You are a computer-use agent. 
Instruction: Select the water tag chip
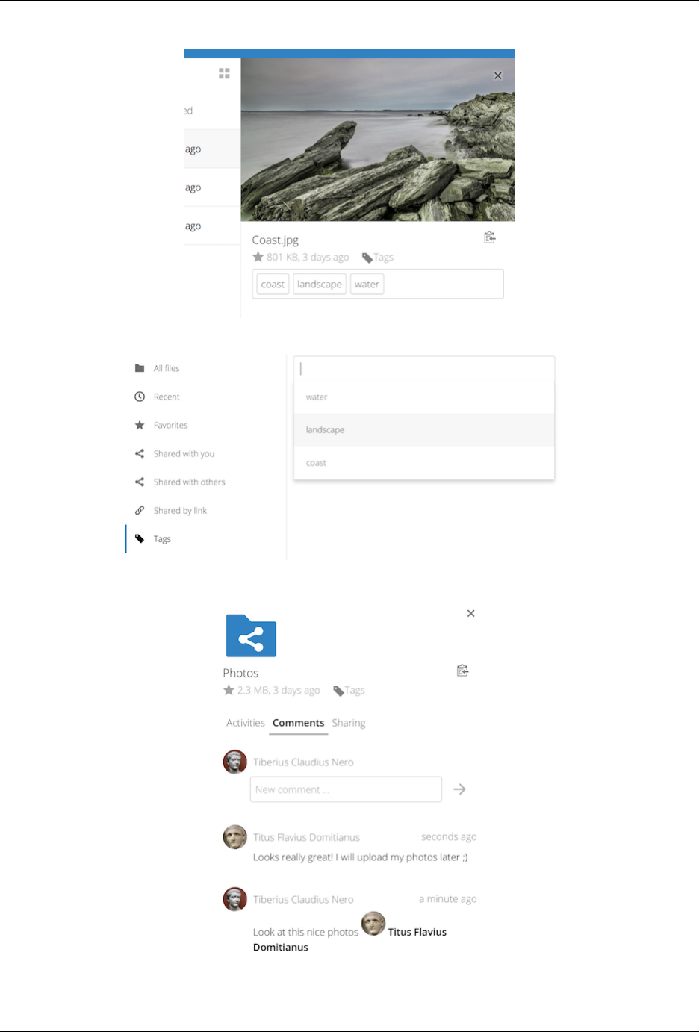point(367,285)
